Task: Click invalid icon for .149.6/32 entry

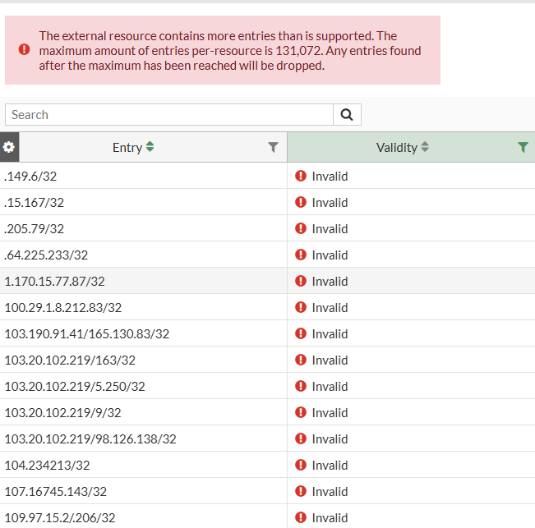Action: [x=301, y=176]
